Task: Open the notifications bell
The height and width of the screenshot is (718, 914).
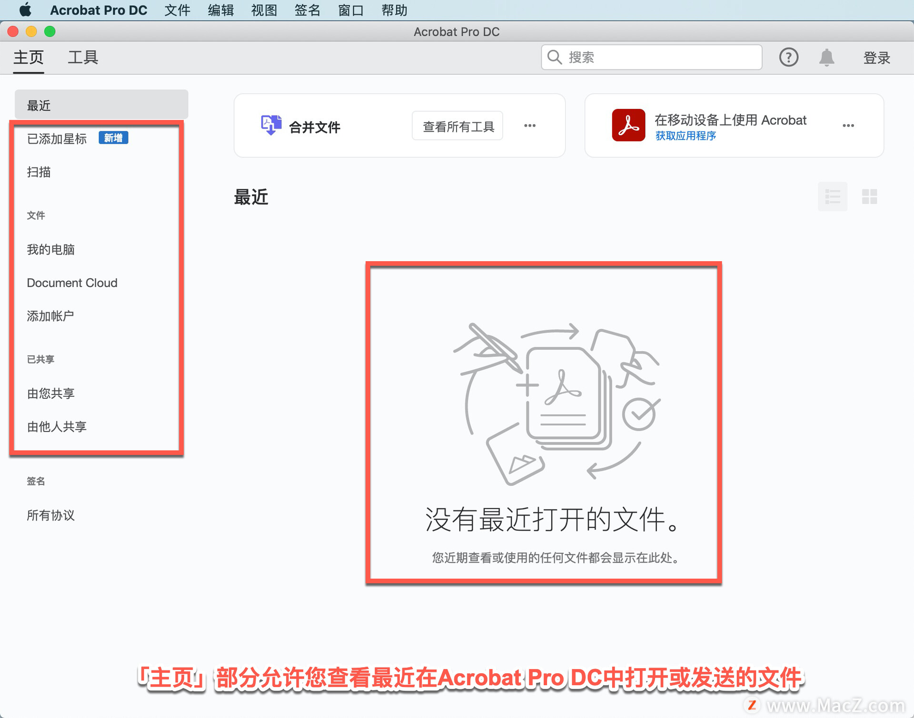Action: (x=826, y=58)
